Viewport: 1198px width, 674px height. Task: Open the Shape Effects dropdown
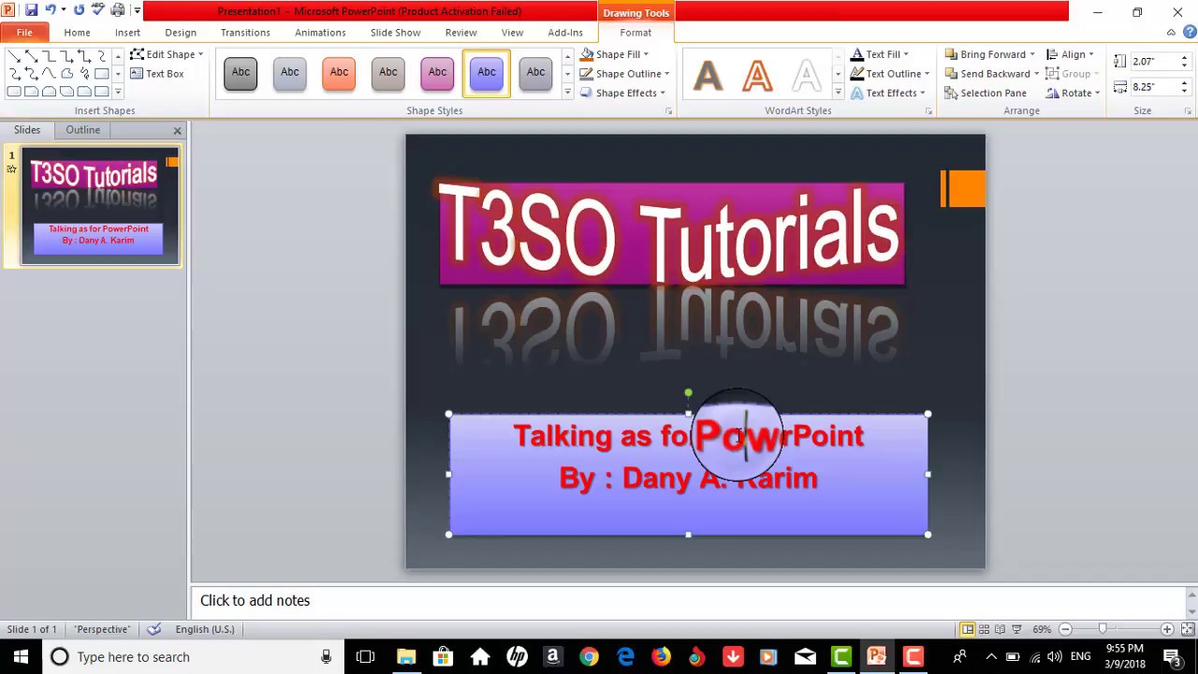coord(622,94)
